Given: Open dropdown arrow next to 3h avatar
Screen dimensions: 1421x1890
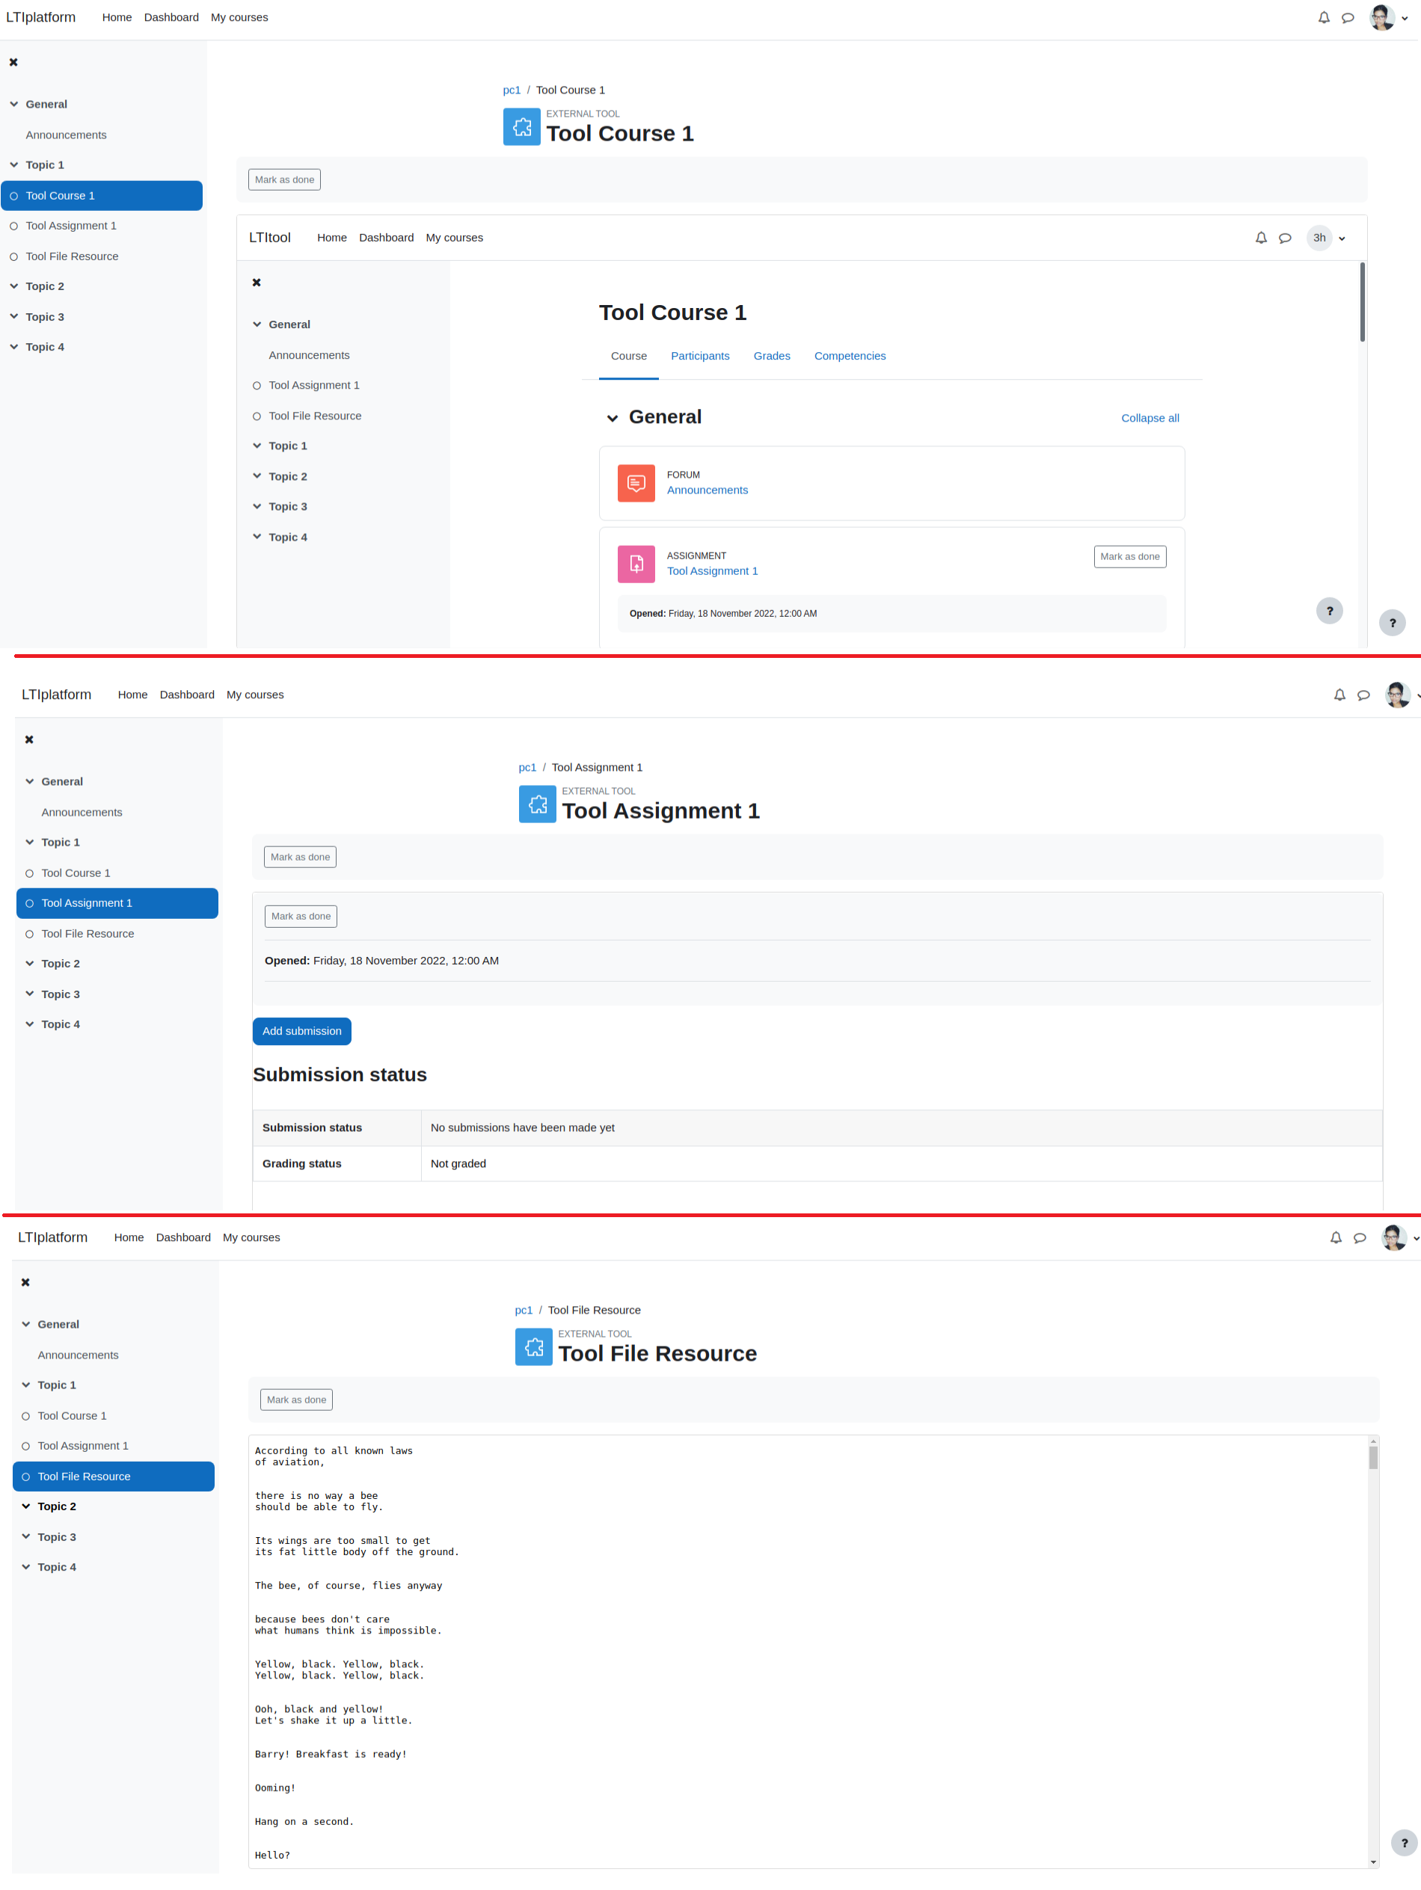Looking at the screenshot, I should pos(1342,238).
